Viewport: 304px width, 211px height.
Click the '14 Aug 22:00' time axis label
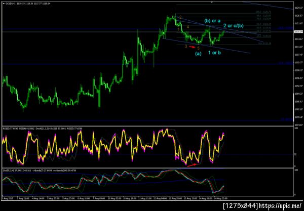pos(221,198)
